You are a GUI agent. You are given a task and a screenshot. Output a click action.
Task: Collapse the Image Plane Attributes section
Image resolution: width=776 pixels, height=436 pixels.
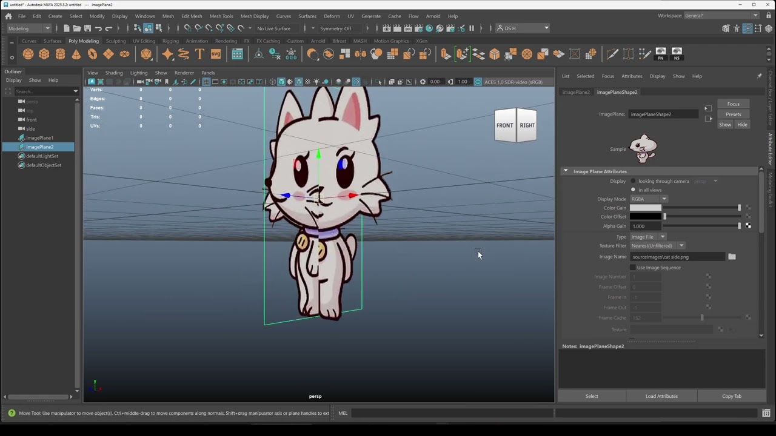[566, 171]
